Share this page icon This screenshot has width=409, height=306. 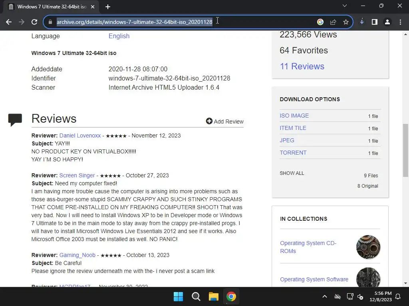pos(333,22)
